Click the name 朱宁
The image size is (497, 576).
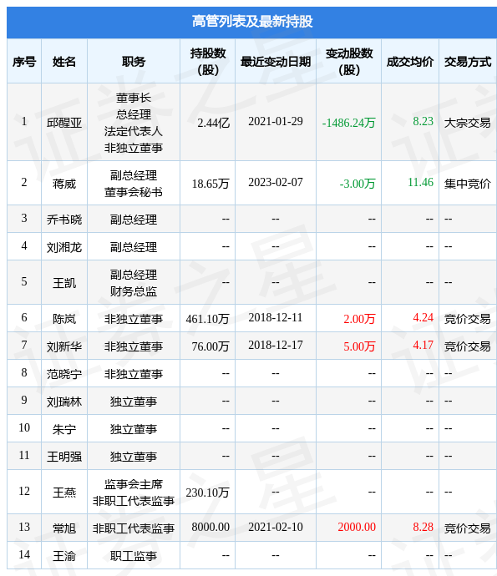click(64, 429)
